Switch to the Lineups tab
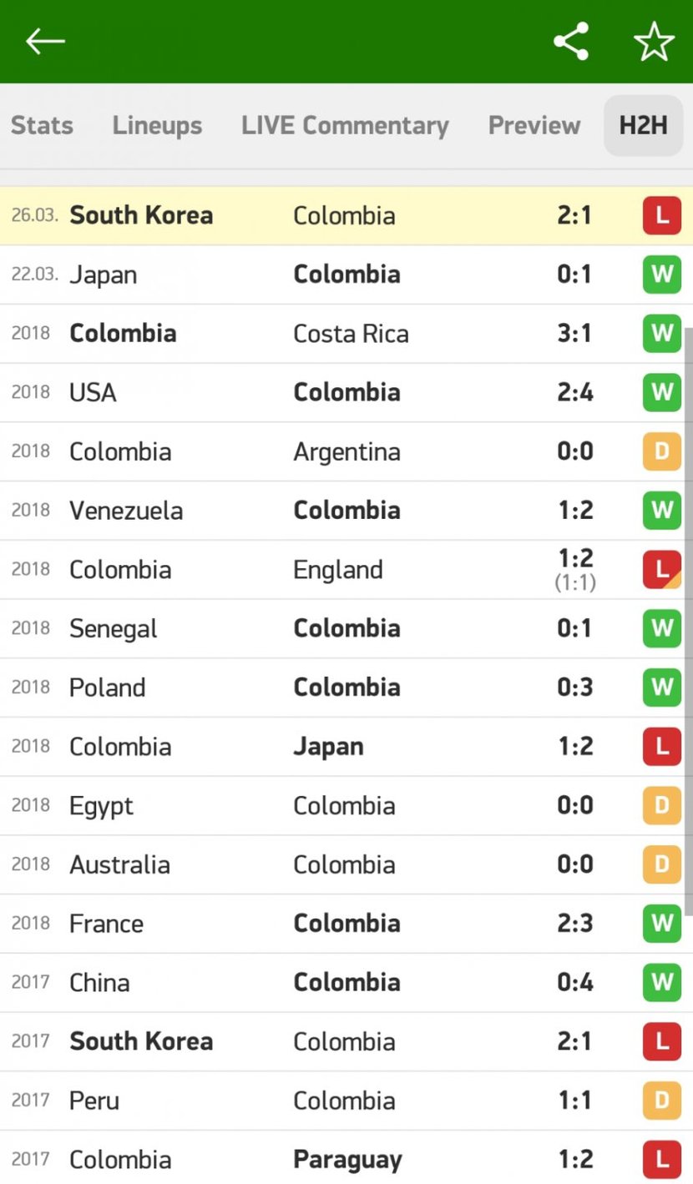This screenshot has width=693, height=1184. click(157, 125)
